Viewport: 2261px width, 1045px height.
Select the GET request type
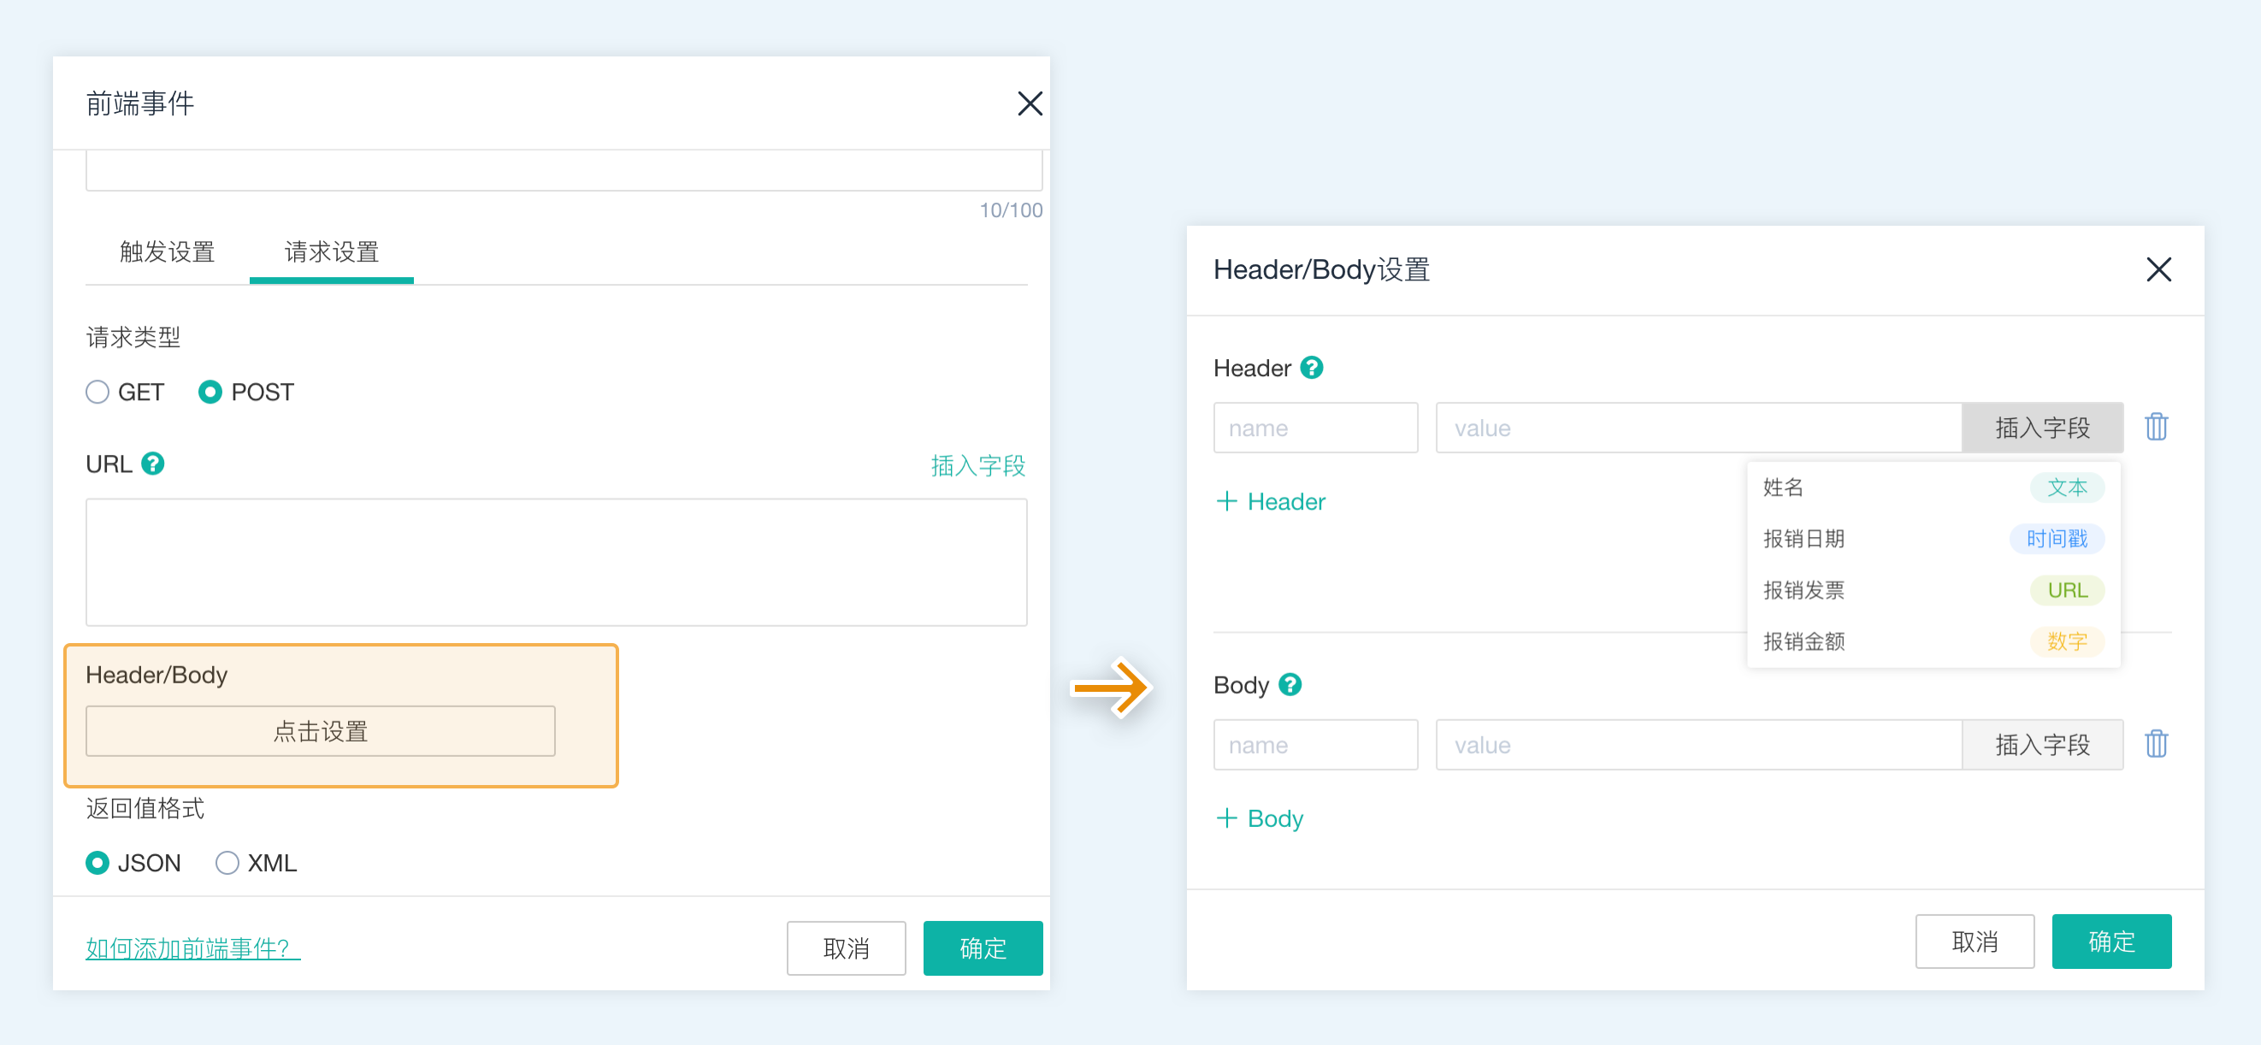coord(97,393)
